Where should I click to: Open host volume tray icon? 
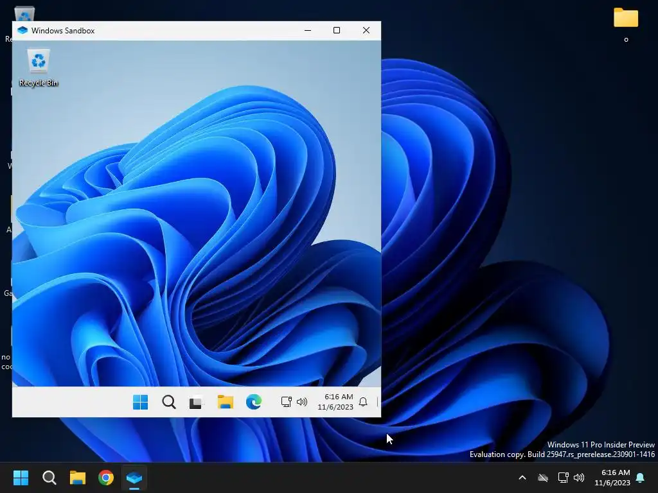pos(579,478)
